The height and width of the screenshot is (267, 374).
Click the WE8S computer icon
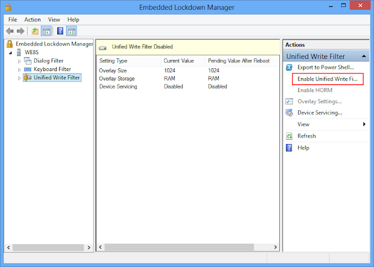point(19,52)
